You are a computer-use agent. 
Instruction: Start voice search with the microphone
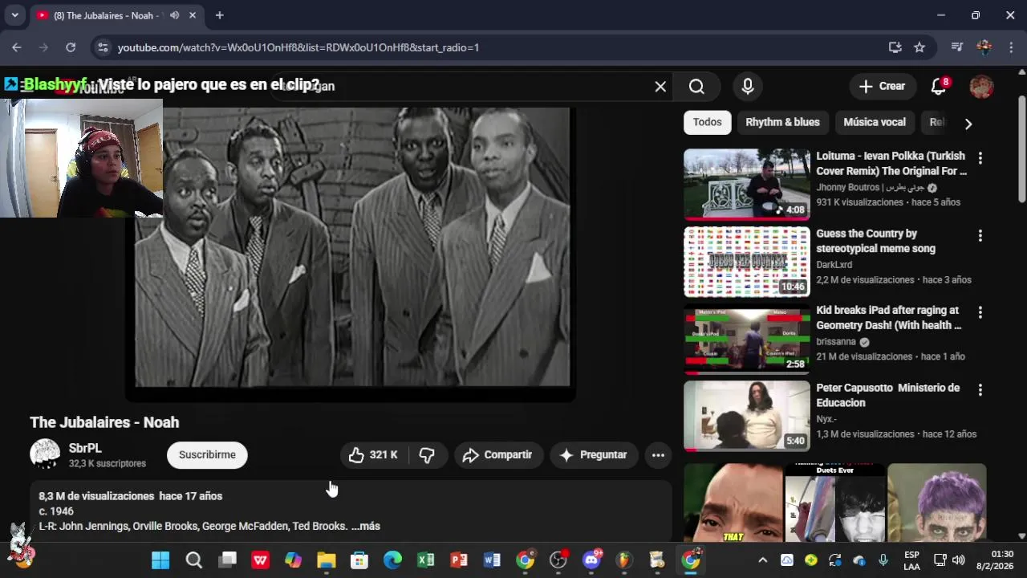pos(748,86)
